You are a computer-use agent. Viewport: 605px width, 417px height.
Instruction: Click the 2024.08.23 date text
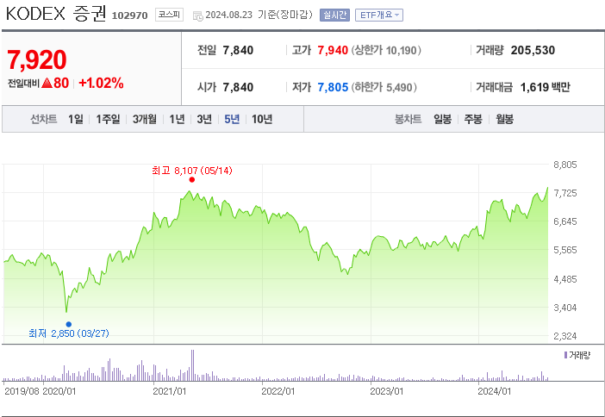pyautogui.click(x=228, y=15)
